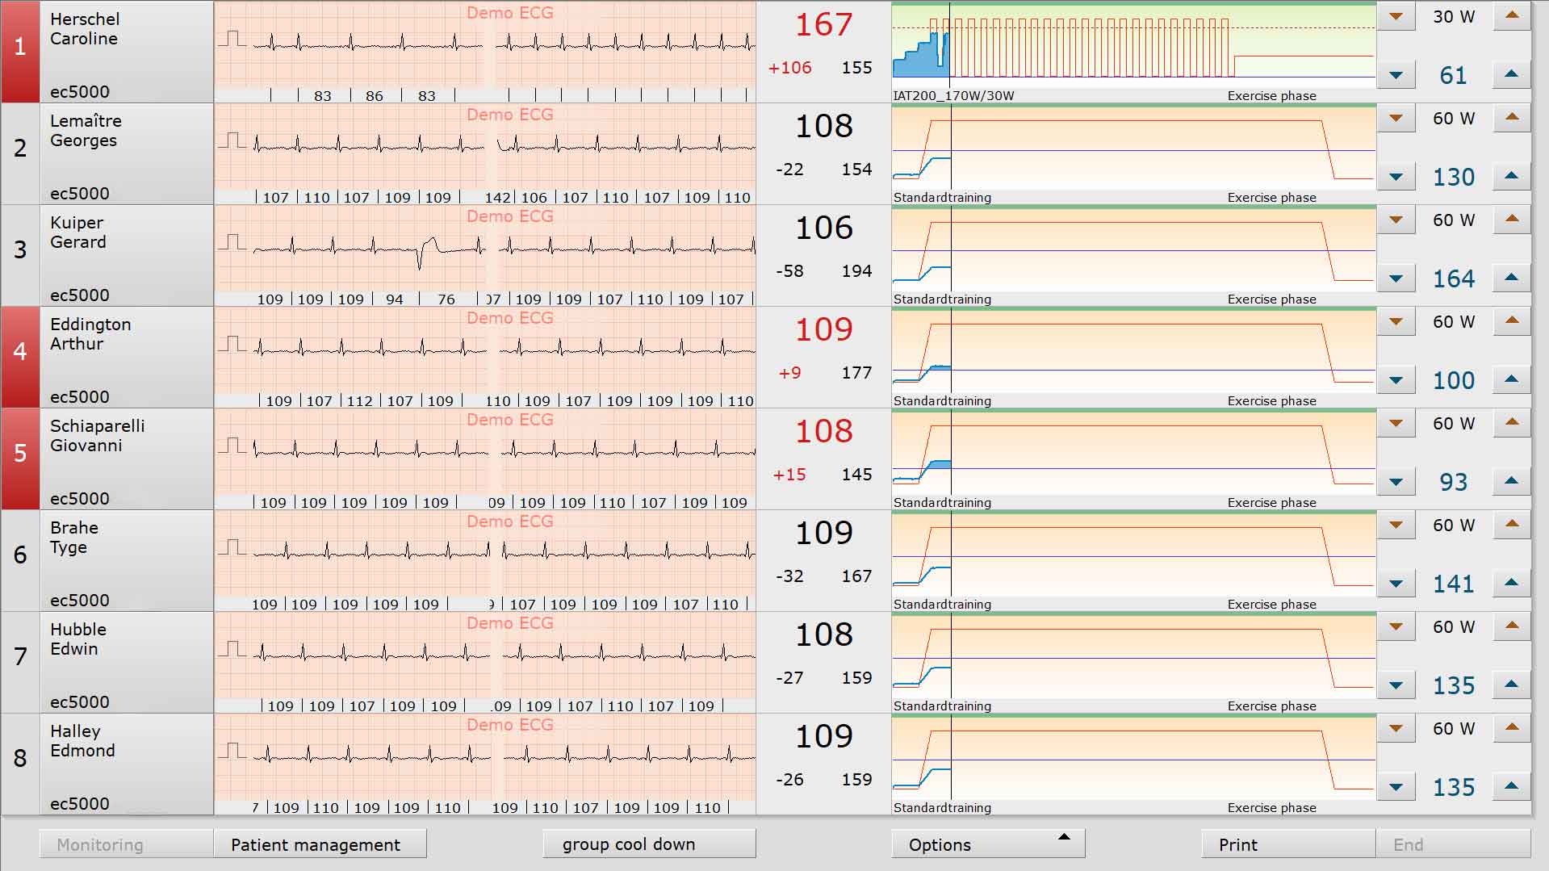Expand the Options menu
The image size is (1549, 871).
point(988,844)
